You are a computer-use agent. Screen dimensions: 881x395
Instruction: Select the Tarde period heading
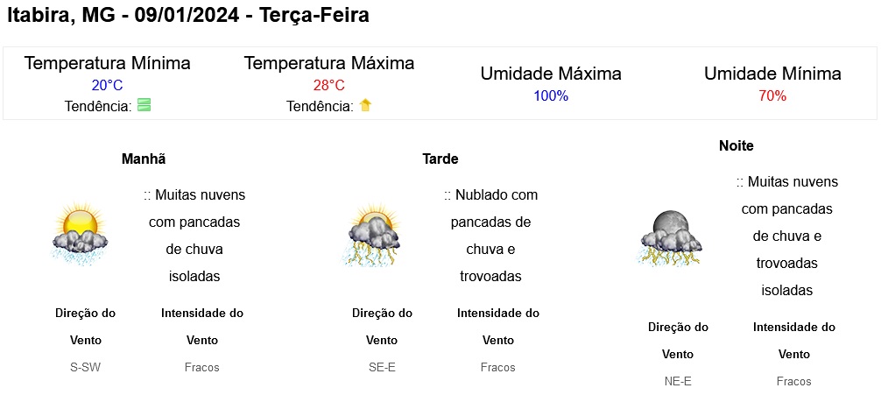[x=440, y=159]
